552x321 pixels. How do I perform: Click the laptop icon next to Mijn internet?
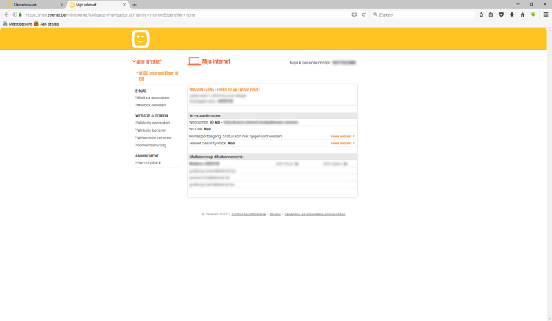(194, 61)
